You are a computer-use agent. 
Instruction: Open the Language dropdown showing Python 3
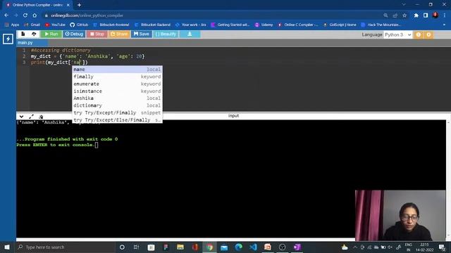pos(398,34)
